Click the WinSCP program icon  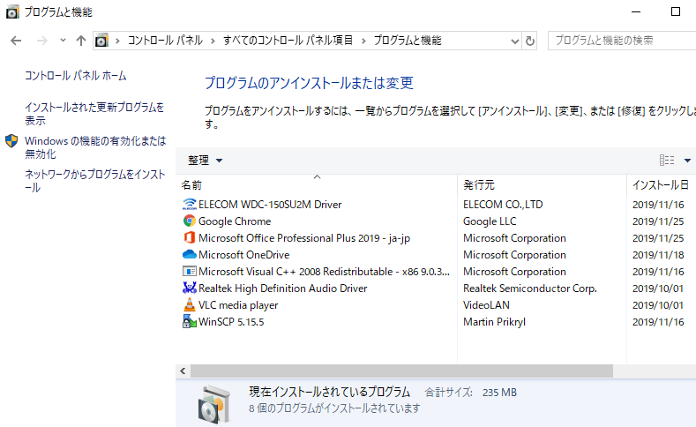[190, 322]
